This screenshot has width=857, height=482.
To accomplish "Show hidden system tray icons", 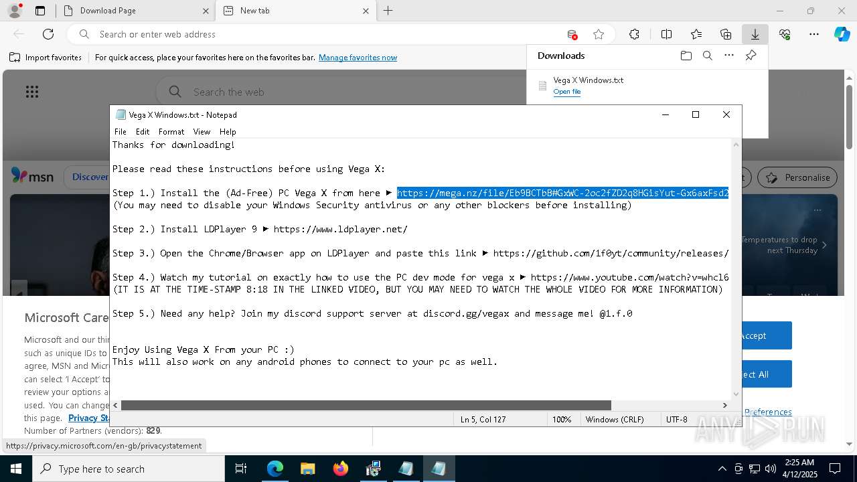I will (722, 469).
